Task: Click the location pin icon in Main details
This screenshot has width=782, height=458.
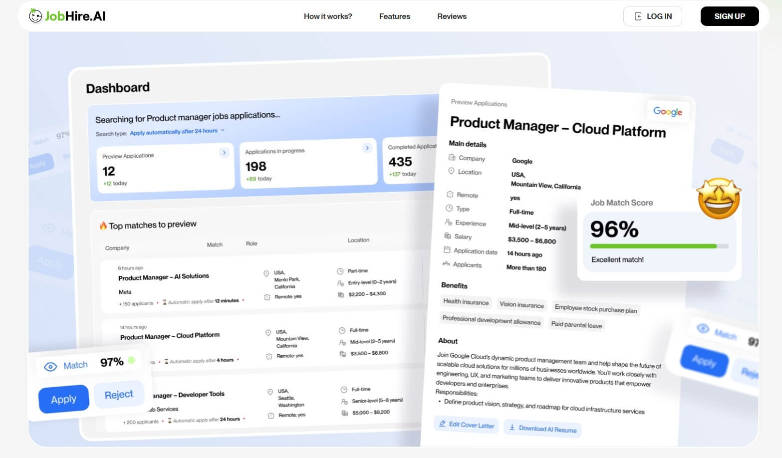Action: [451, 172]
